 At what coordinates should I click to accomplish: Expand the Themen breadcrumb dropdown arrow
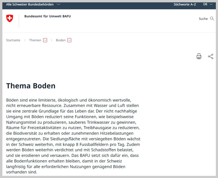[45, 40]
